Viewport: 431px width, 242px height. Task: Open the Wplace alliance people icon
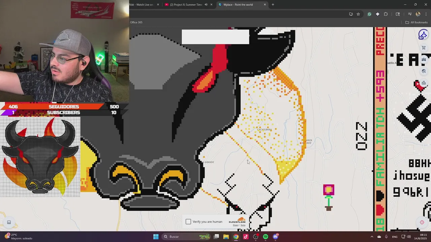424,59
